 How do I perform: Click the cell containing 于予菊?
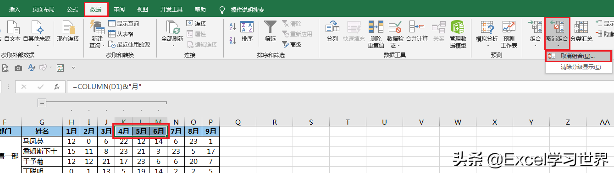42,161
